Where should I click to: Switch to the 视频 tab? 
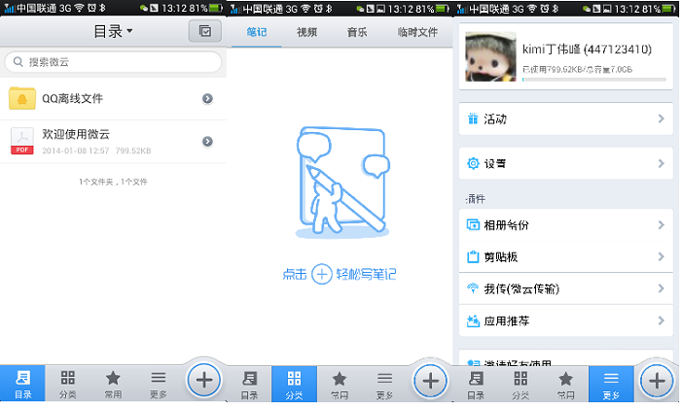(306, 32)
